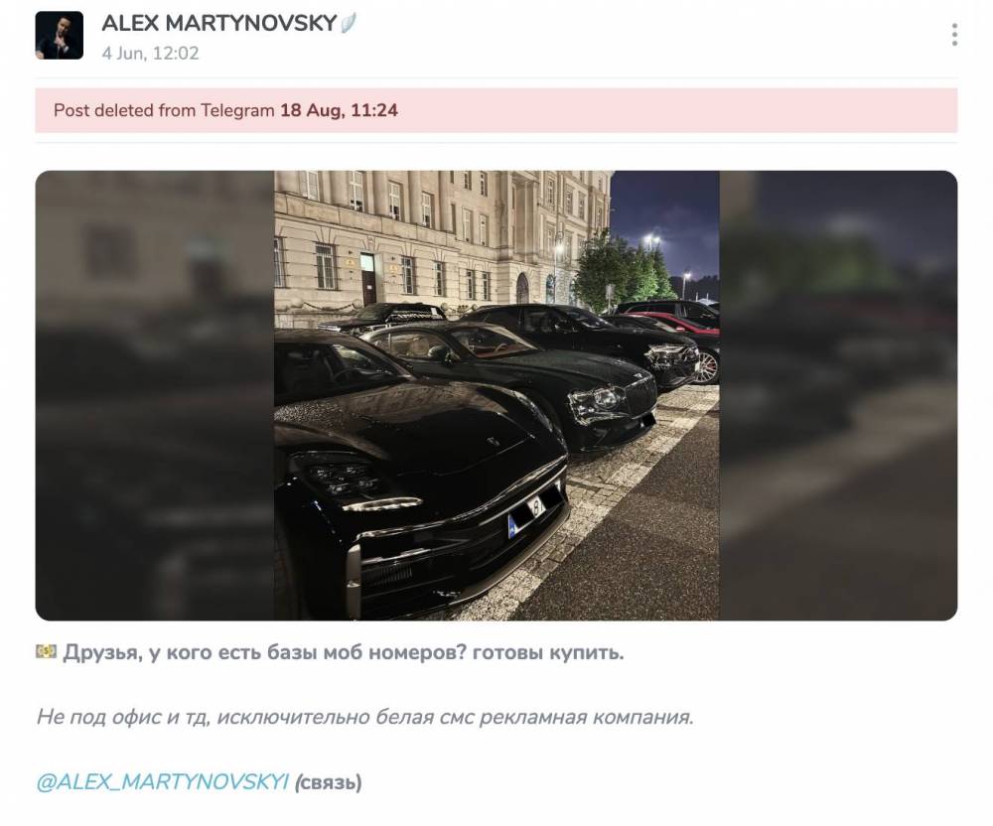The width and height of the screenshot is (993, 826).
Task: Click the street lamps in the photo
Action: 651,241
